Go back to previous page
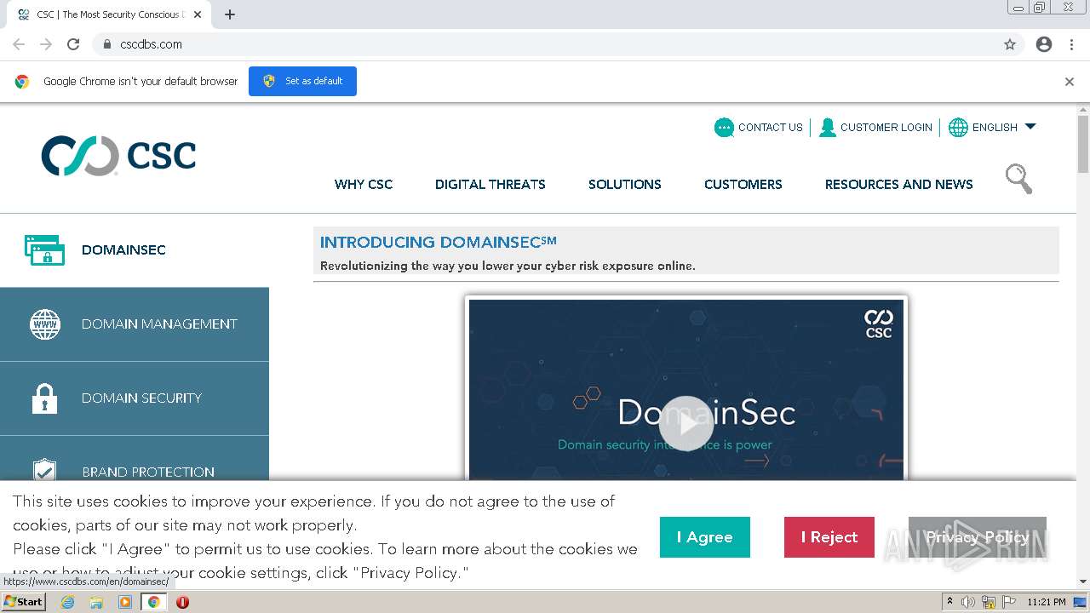 pos(19,44)
